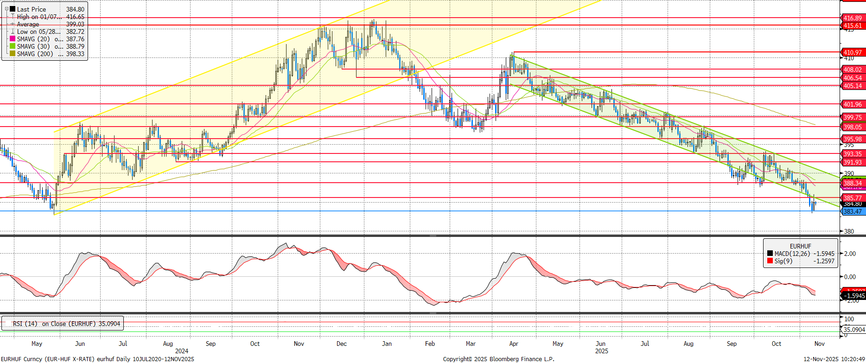866x363 pixels.
Task: Click the red Sig(9) legend swatch
Action: tap(770, 261)
